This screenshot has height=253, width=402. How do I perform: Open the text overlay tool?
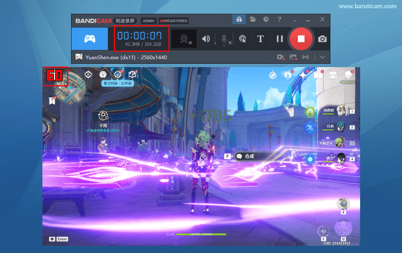pyautogui.click(x=260, y=39)
